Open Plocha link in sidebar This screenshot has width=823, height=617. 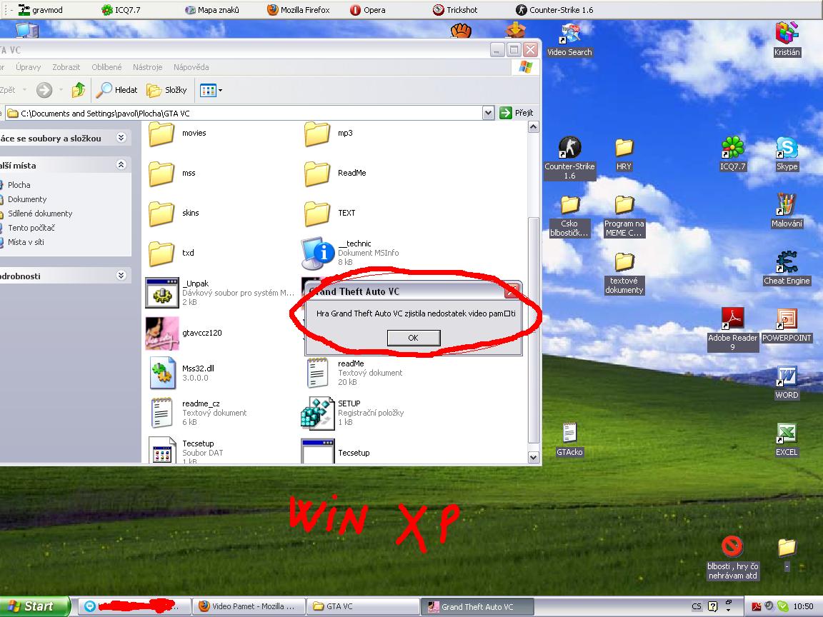19,185
